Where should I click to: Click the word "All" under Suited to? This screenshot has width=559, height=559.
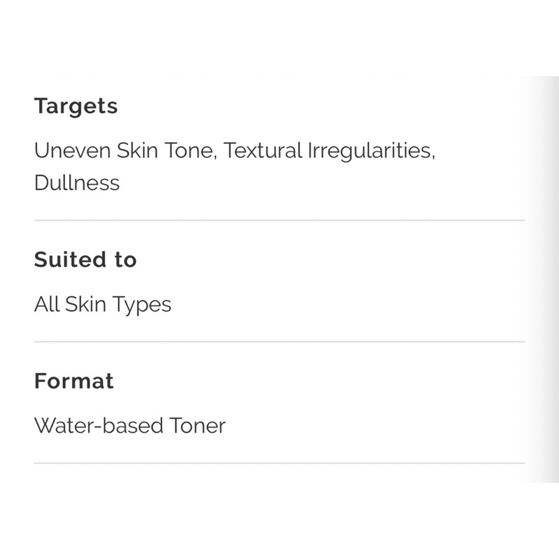click(46, 305)
